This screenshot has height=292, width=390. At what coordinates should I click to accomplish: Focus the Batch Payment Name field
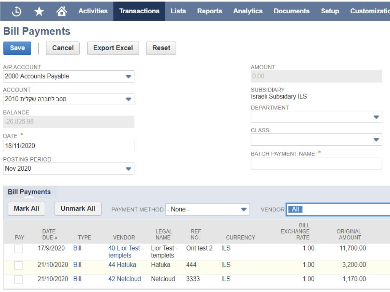pyautogui.click(x=316, y=164)
